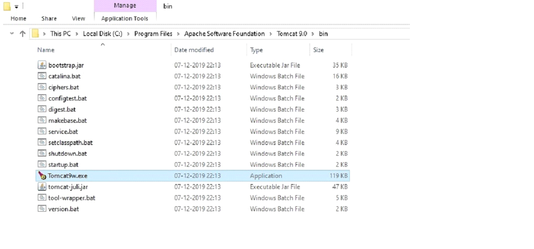Click the makebase.bat file icon
Viewport: 534px width, 249px height.
42,120
